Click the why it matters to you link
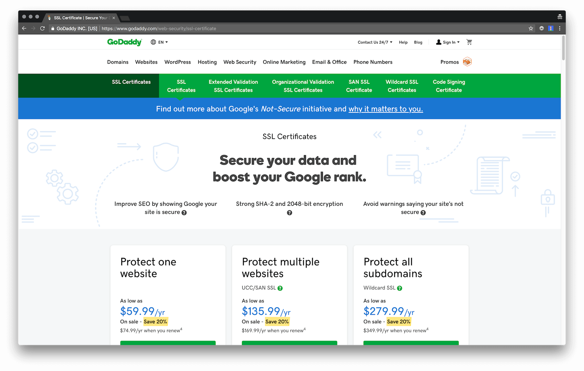584x371 pixels. click(x=385, y=109)
